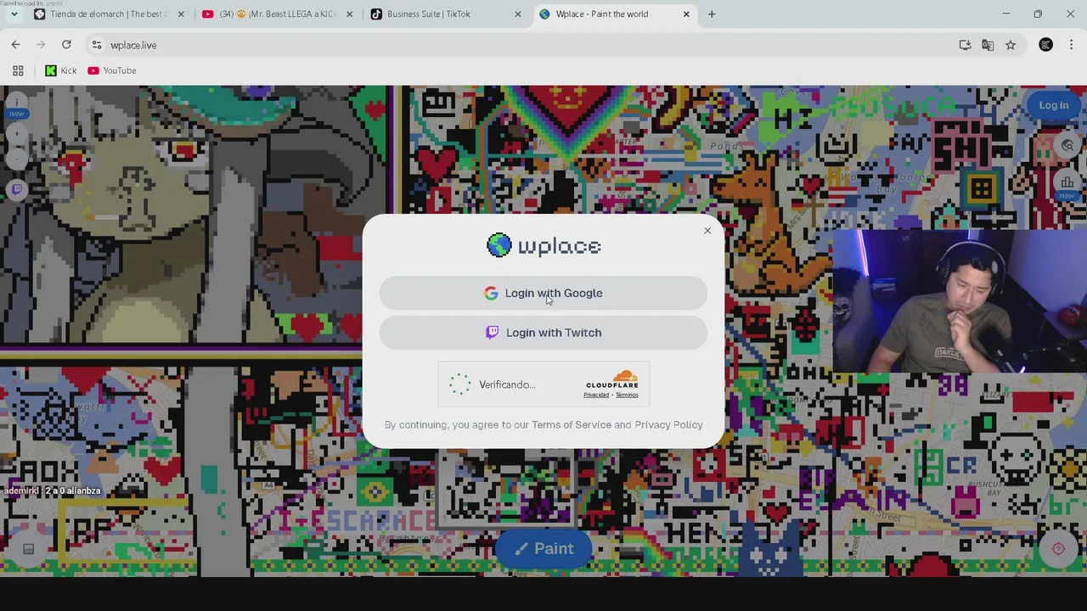Click the webcam overlay video

click(960, 301)
